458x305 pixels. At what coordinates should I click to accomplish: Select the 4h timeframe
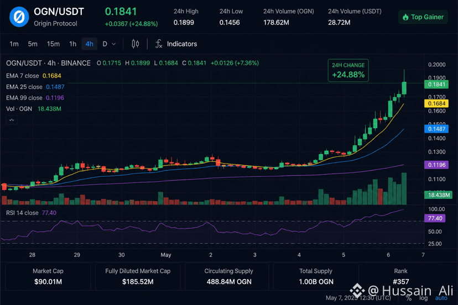[x=90, y=44]
